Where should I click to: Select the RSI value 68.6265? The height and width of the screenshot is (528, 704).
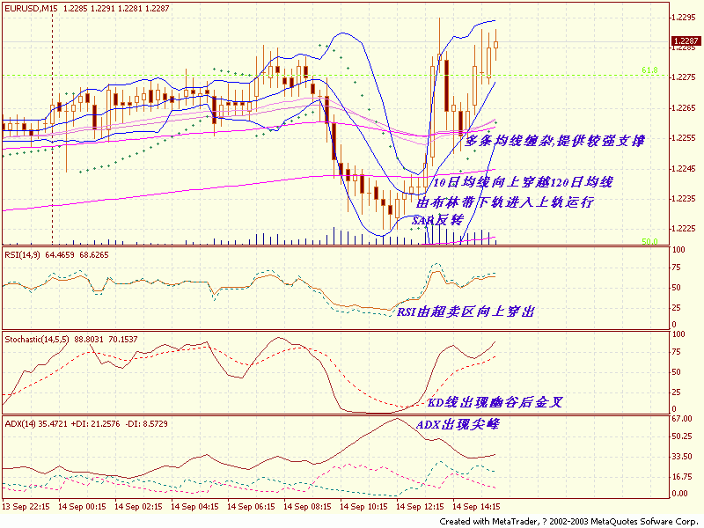point(94,255)
